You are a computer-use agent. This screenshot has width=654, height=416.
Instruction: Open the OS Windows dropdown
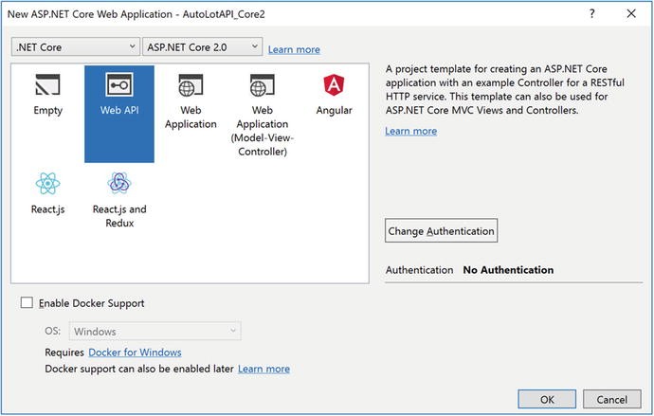(154, 332)
